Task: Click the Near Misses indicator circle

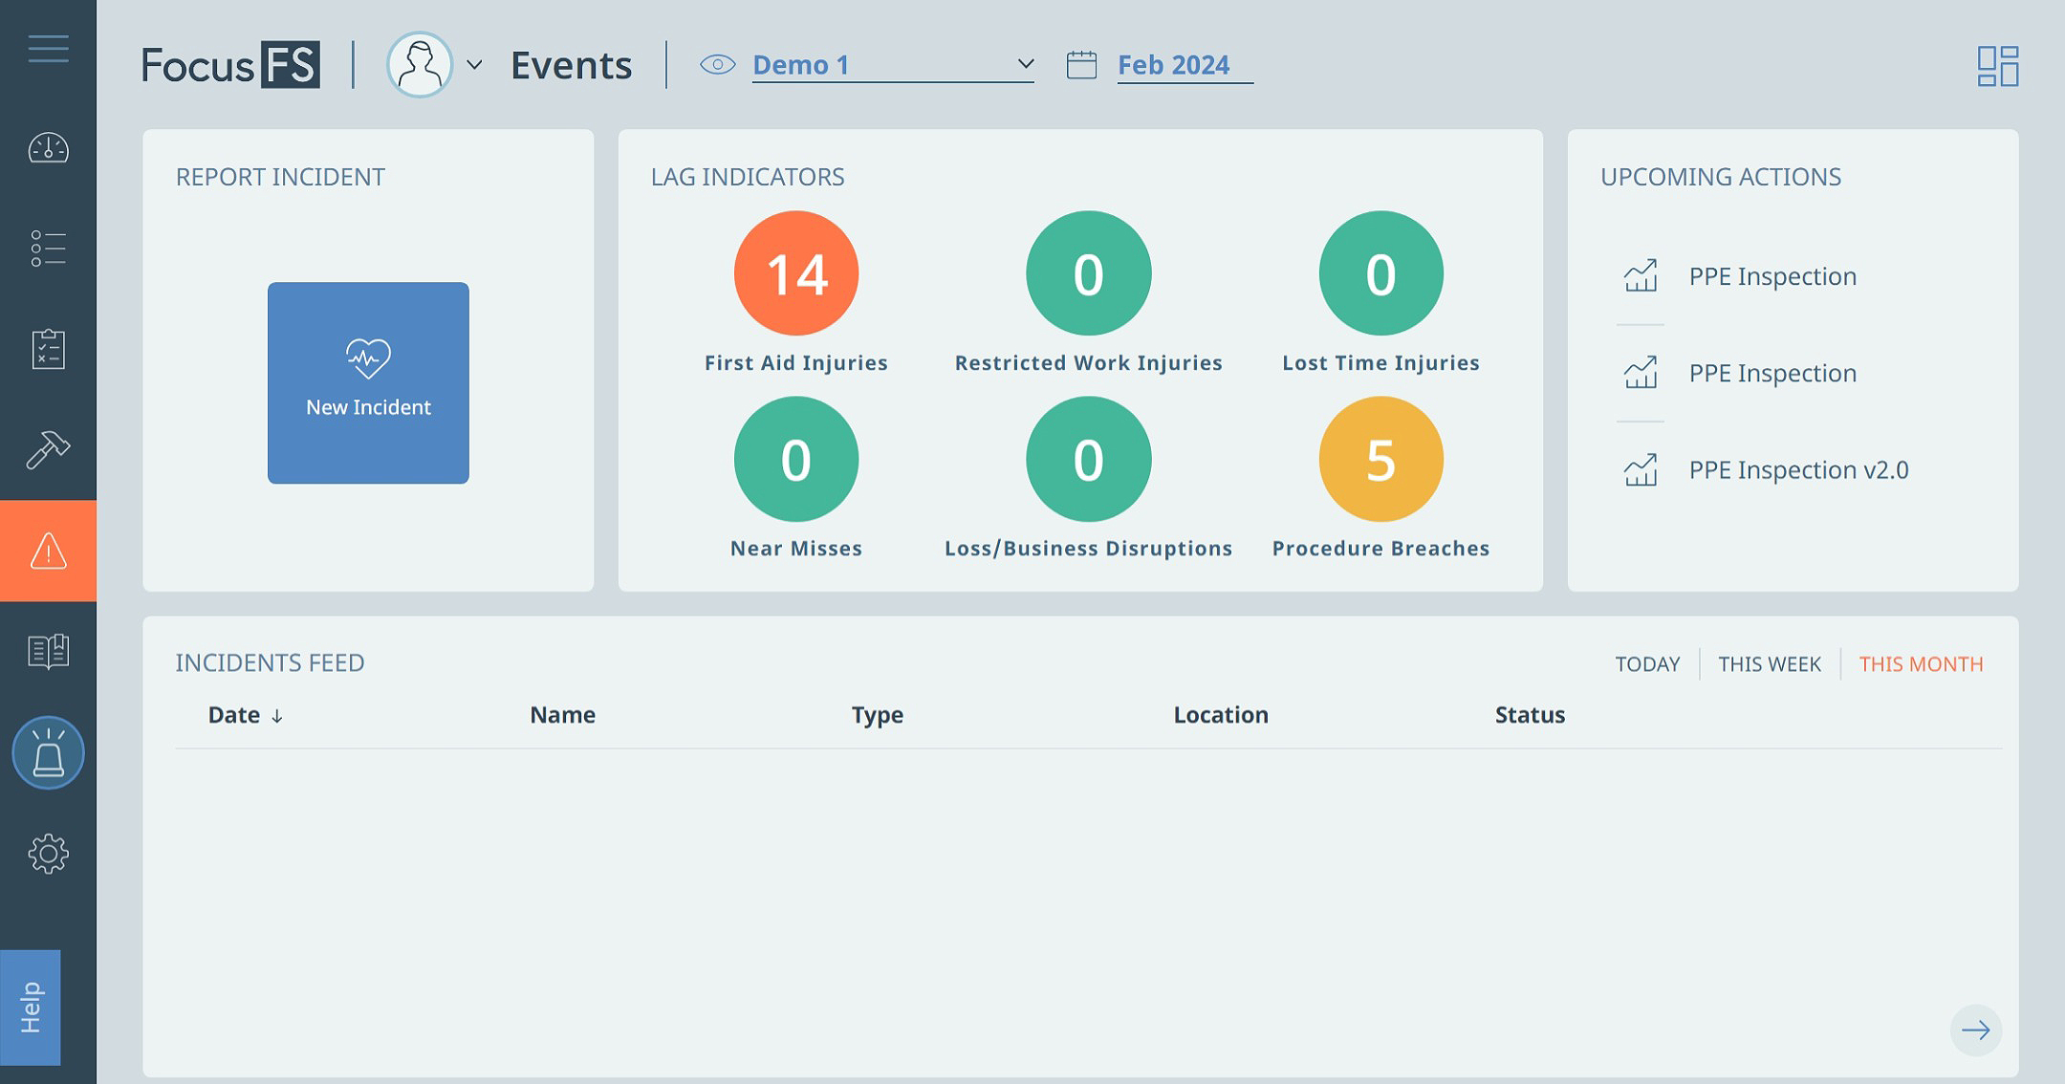Action: (x=796, y=459)
